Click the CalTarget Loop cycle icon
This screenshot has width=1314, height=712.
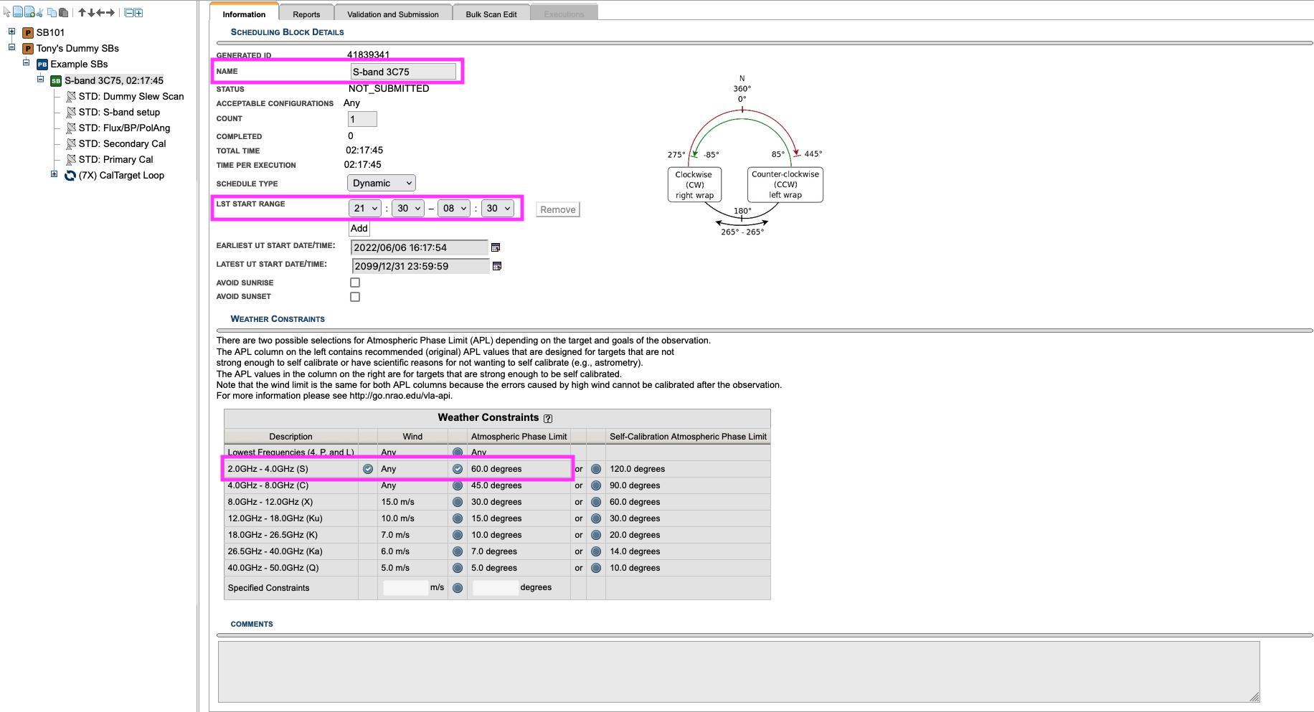pos(70,175)
